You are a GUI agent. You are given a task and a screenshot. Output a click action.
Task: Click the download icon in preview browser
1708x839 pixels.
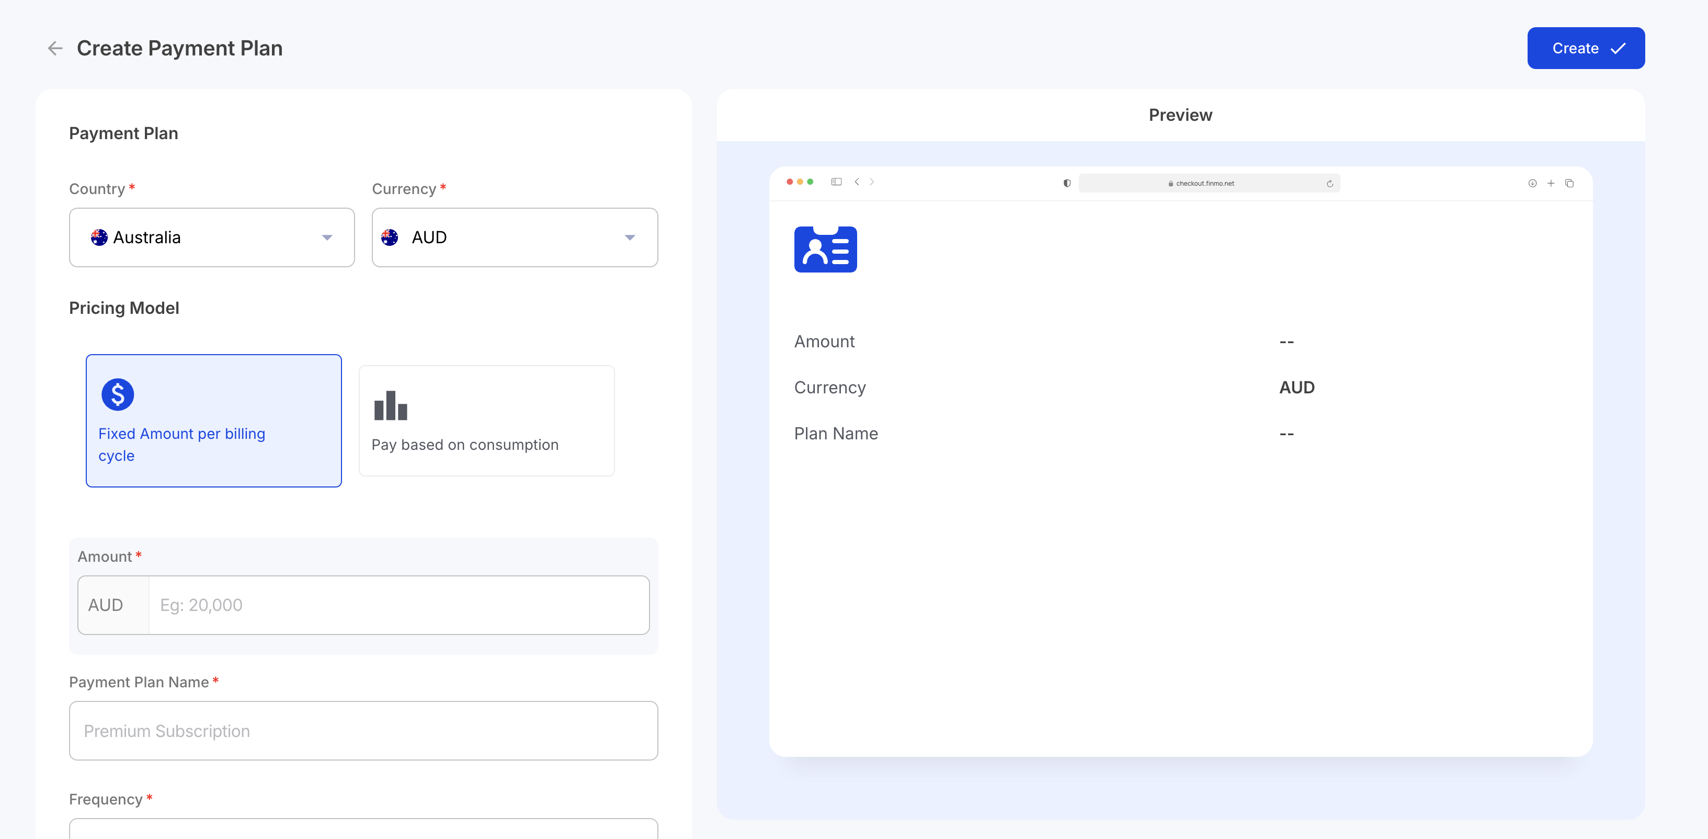[x=1532, y=183]
